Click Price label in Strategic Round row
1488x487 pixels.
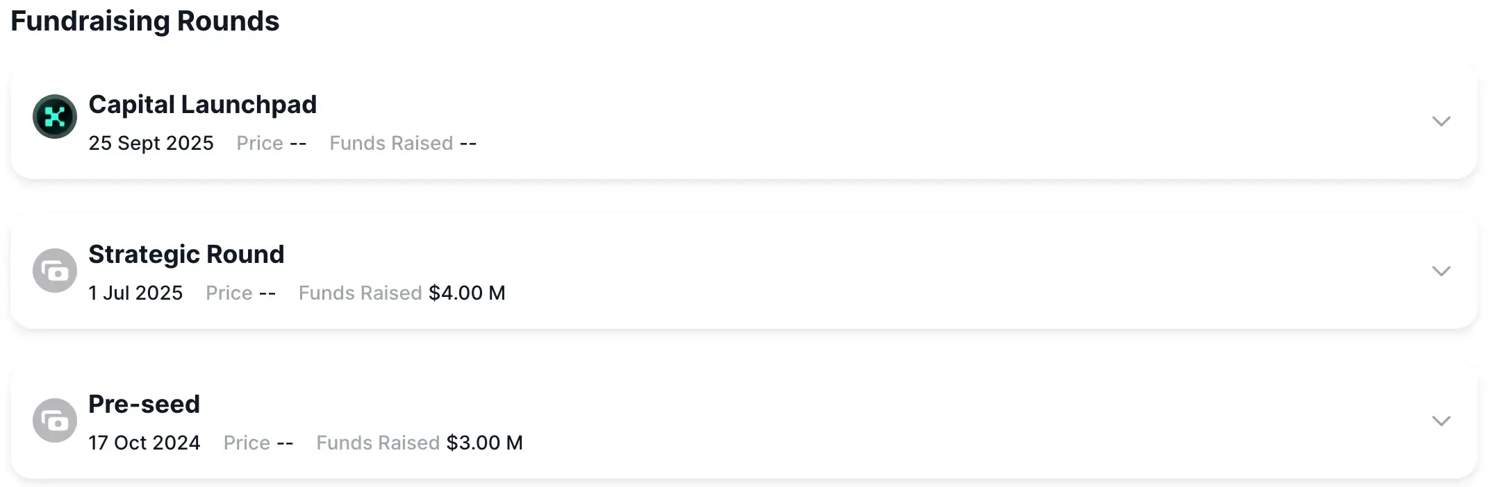coord(229,293)
